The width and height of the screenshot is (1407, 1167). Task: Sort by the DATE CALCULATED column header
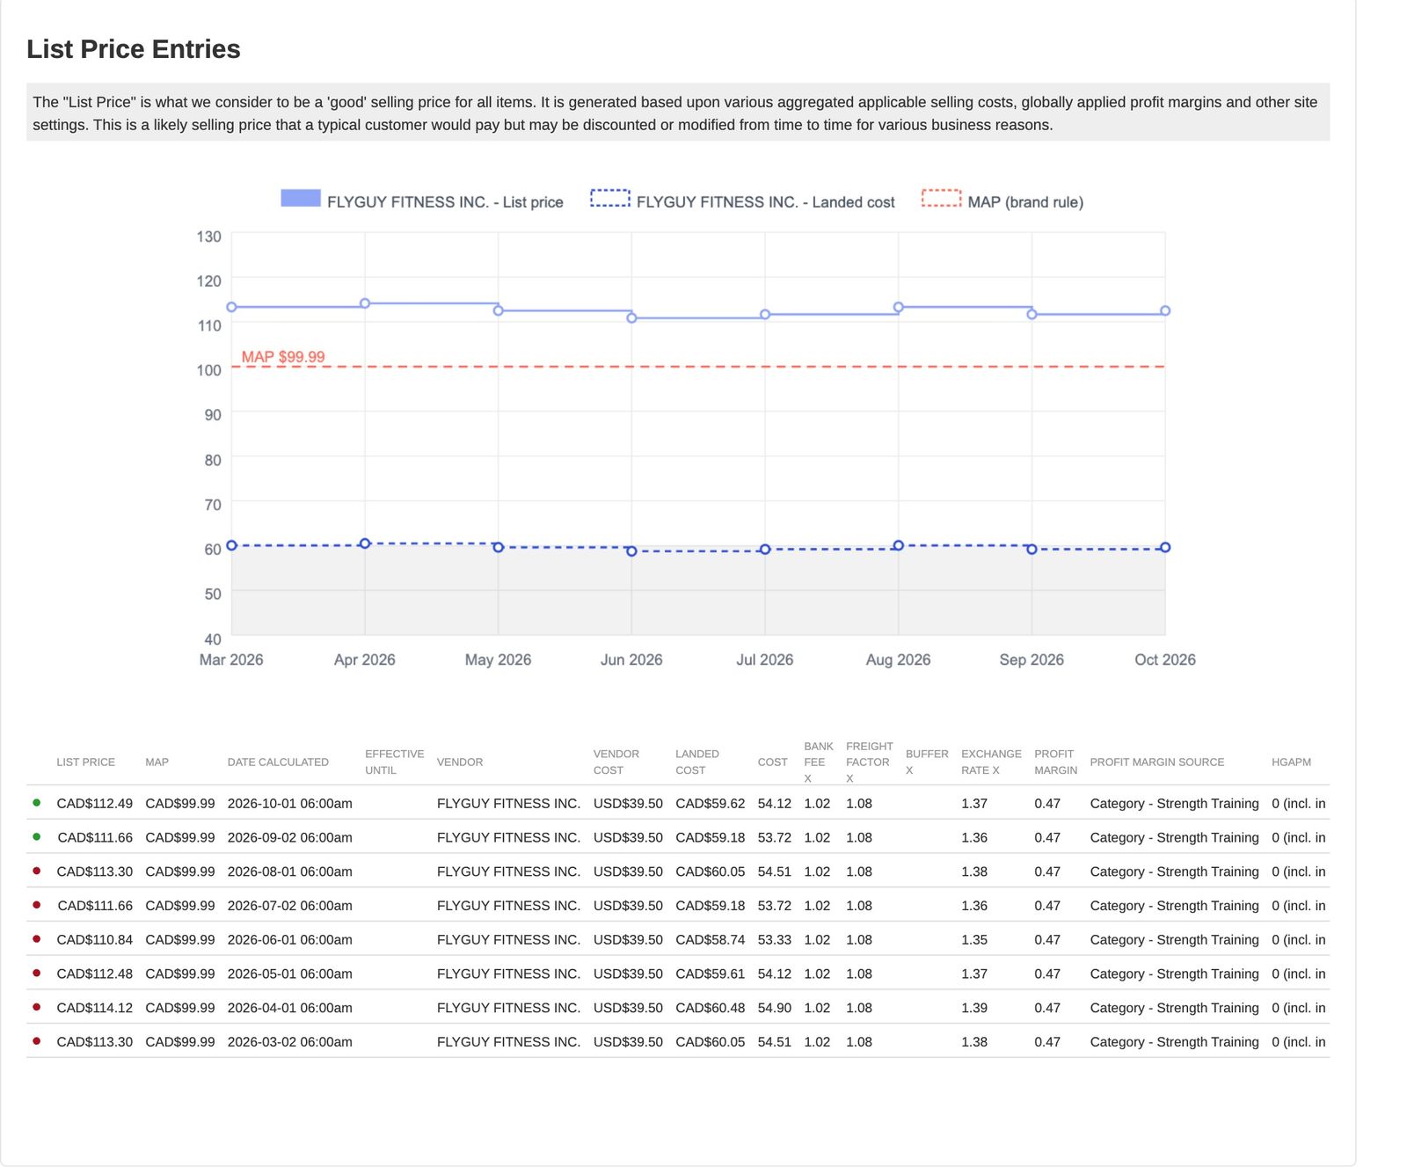(x=278, y=762)
